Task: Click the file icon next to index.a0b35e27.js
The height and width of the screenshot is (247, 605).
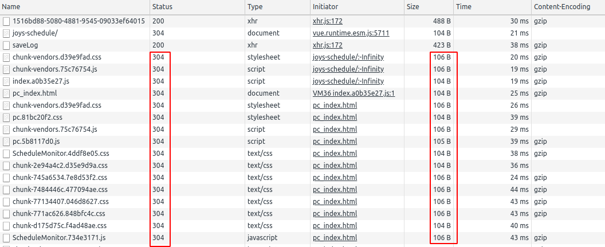Action: coord(6,81)
